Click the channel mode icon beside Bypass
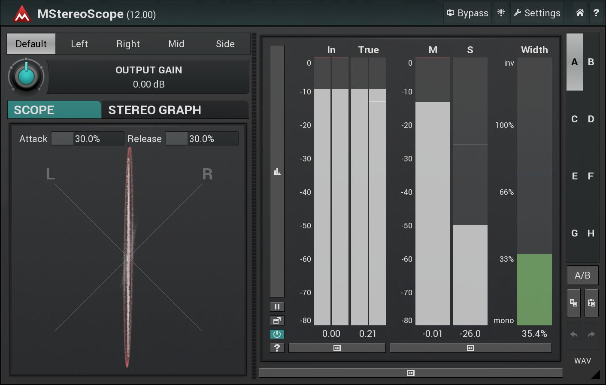This screenshot has height=385, width=606. click(x=501, y=13)
